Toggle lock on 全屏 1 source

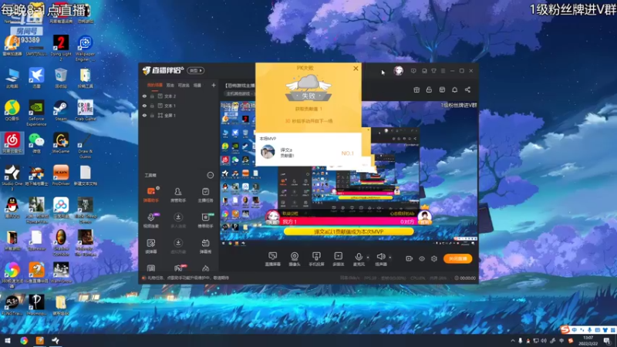click(x=152, y=115)
